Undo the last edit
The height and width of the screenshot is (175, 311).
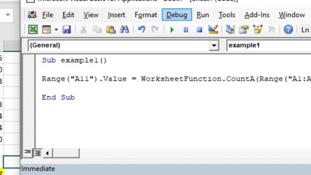[142, 30]
